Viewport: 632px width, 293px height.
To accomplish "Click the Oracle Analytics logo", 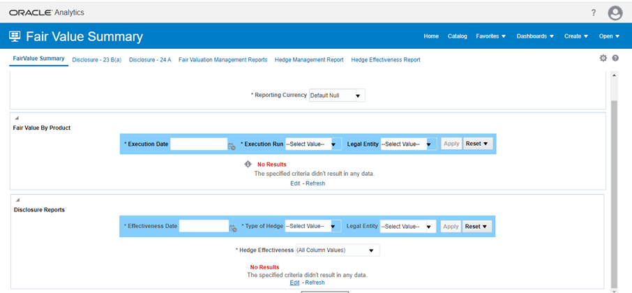I will 46,13.
